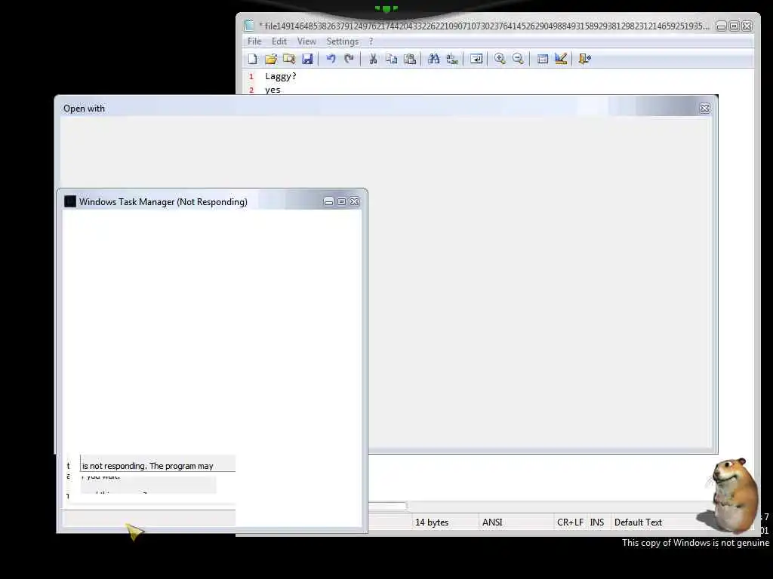Click the Exit door icon in toolbar
The image size is (773, 579).
pyautogui.click(x=585, y=59)
